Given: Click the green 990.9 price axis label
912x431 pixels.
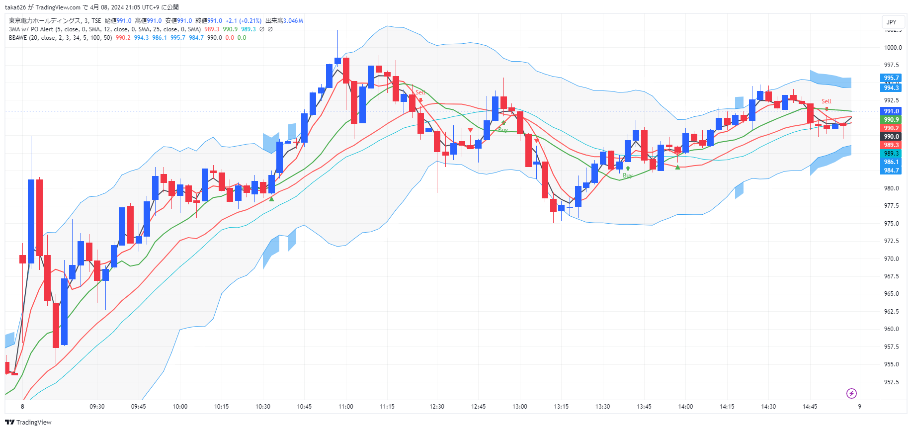Looking at the screenshot, I should point(891,120).
